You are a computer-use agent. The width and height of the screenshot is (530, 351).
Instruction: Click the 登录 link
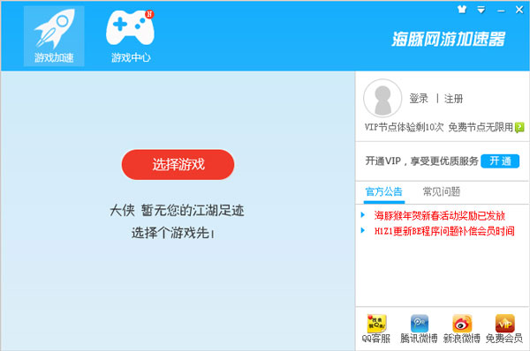tap(419, 99)
